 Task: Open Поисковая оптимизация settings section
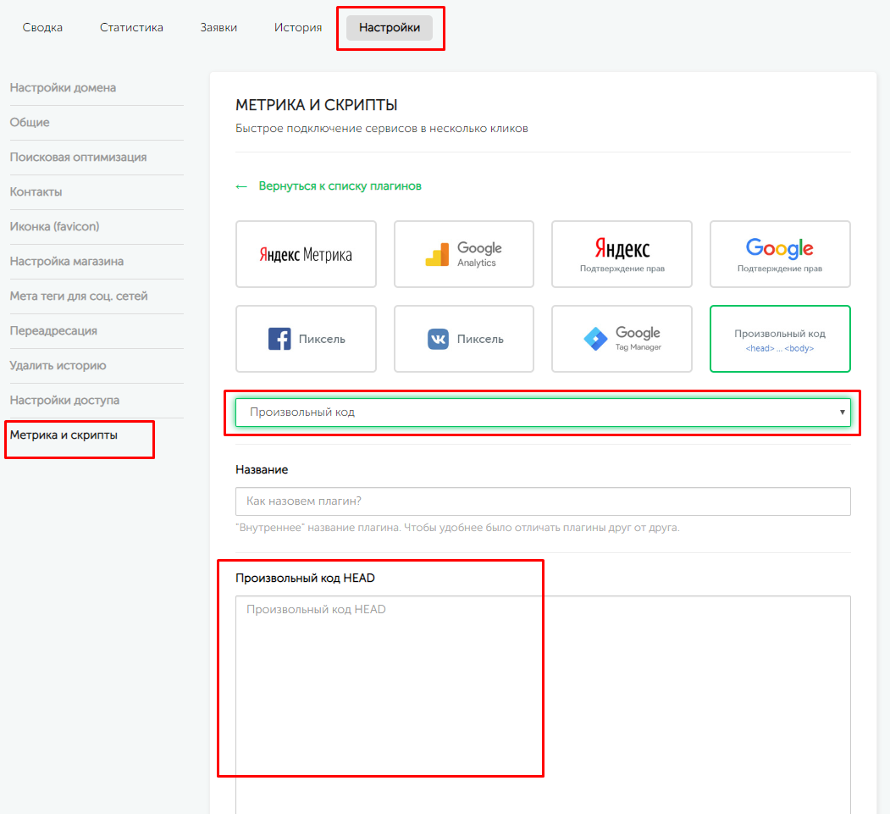click(78, 158)
